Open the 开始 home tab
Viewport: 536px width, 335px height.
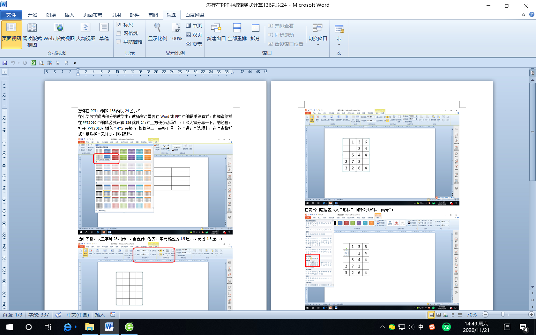[33, 15]
